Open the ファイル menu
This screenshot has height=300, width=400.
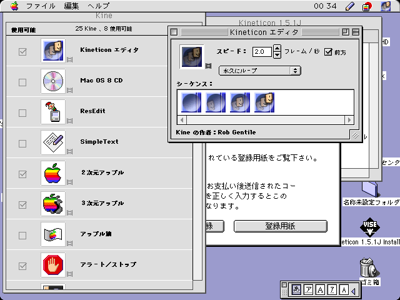[41, 6]
